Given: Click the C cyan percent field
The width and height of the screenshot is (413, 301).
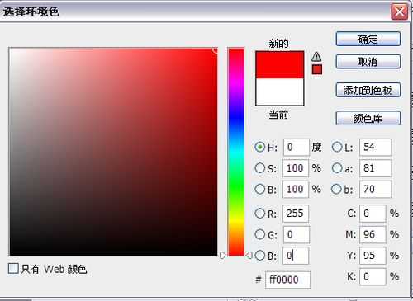Looking at the screenshot, I should coord(373,214).
